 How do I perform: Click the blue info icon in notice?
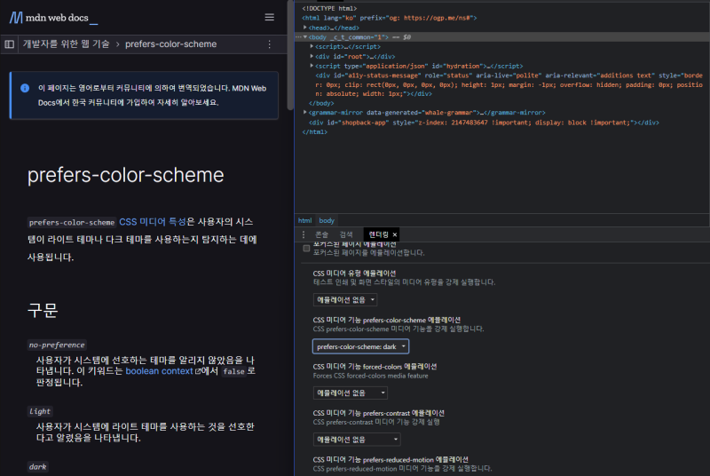(x=25, y=88)
